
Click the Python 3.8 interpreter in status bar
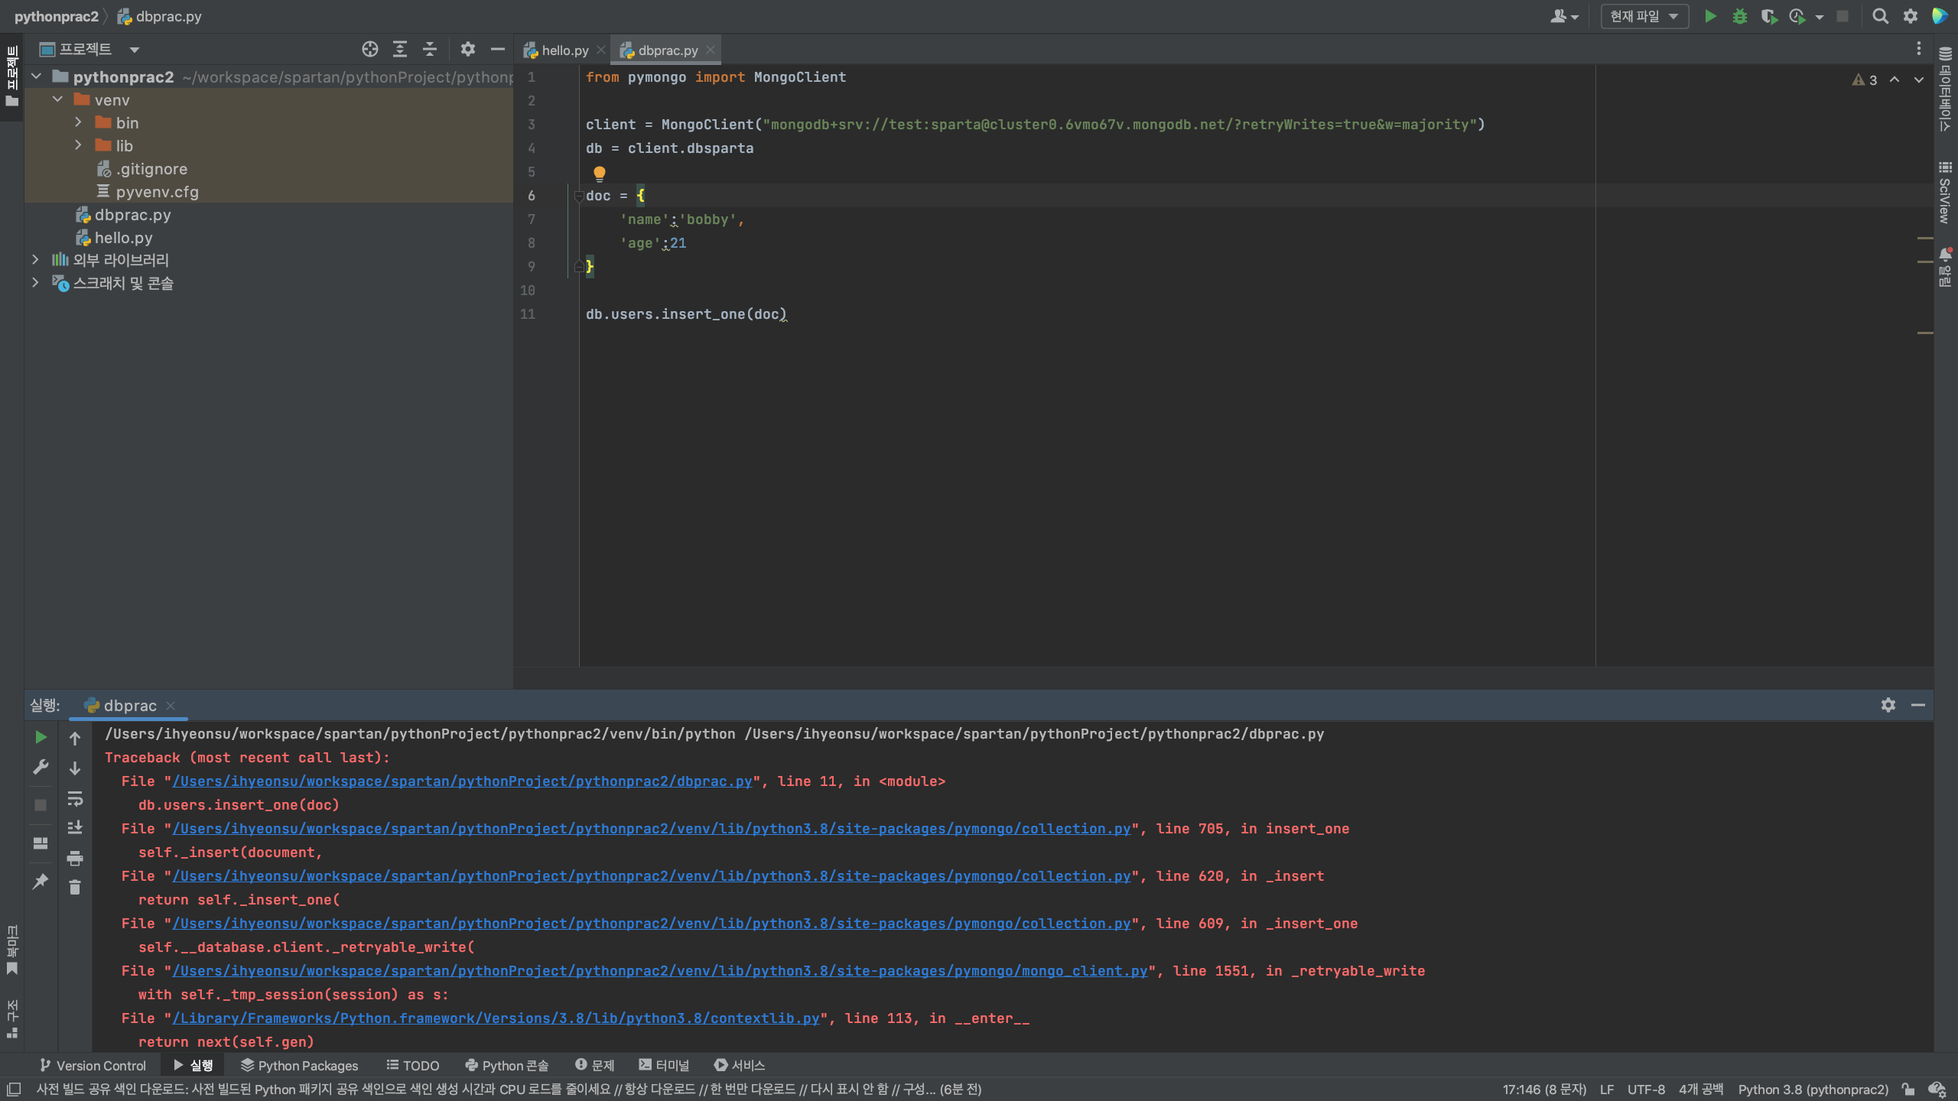pos(1813,1090)
